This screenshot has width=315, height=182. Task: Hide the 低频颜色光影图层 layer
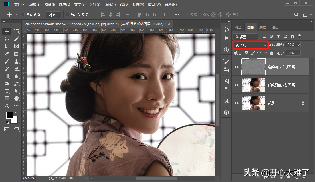(x=237, y=85)
